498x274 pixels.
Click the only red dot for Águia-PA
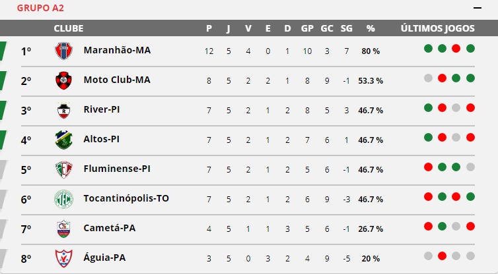pos(442,256)
